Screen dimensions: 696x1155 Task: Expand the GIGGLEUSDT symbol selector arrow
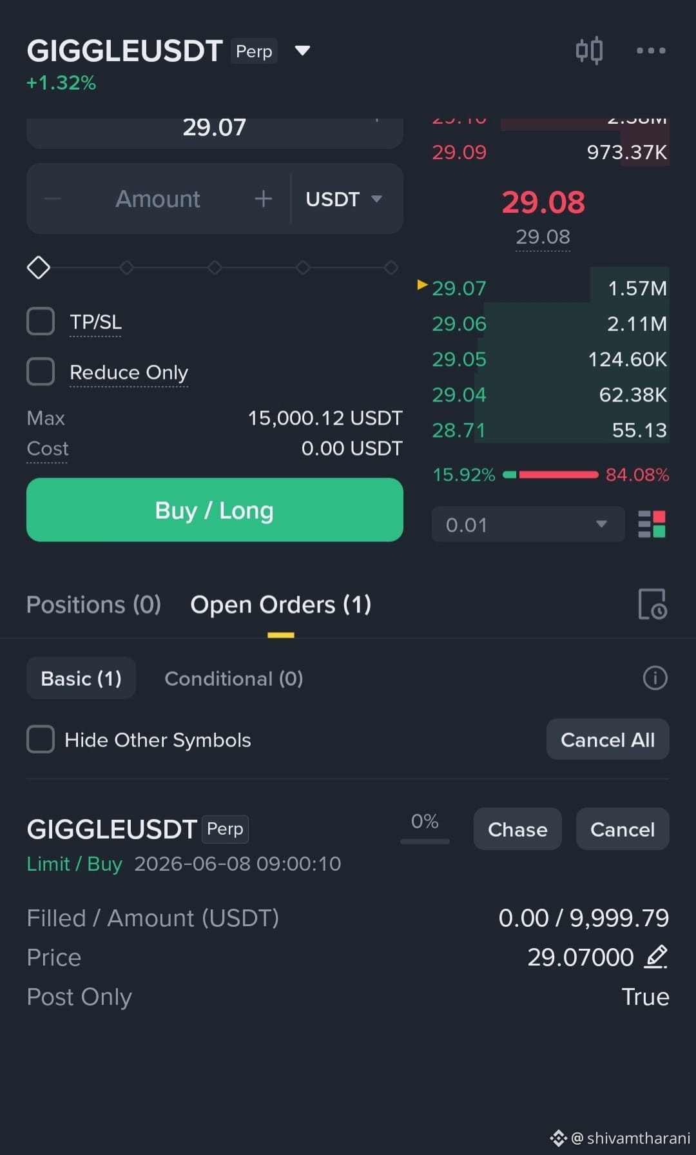click(302, 51)
